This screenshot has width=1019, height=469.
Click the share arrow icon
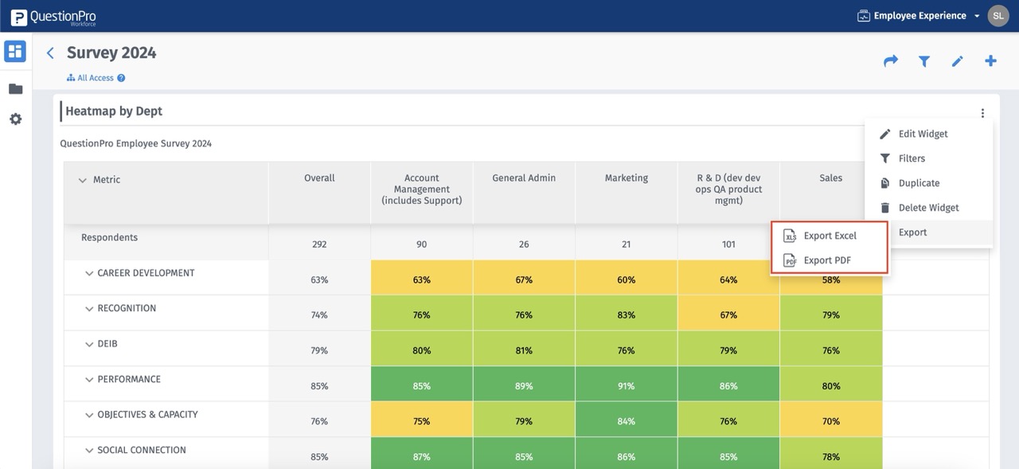890,61
